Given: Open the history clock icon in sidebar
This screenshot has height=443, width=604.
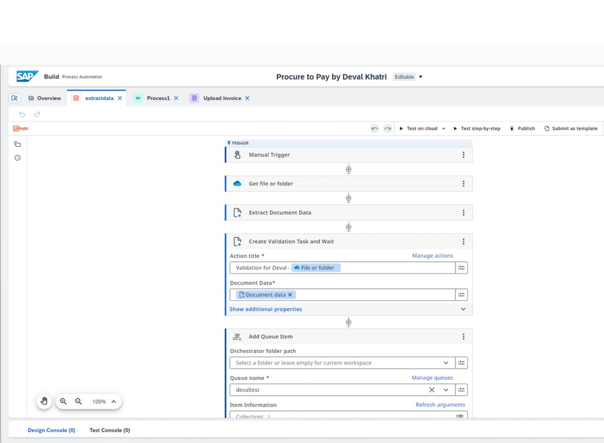Looking at the screenshot, I should 17,158.
